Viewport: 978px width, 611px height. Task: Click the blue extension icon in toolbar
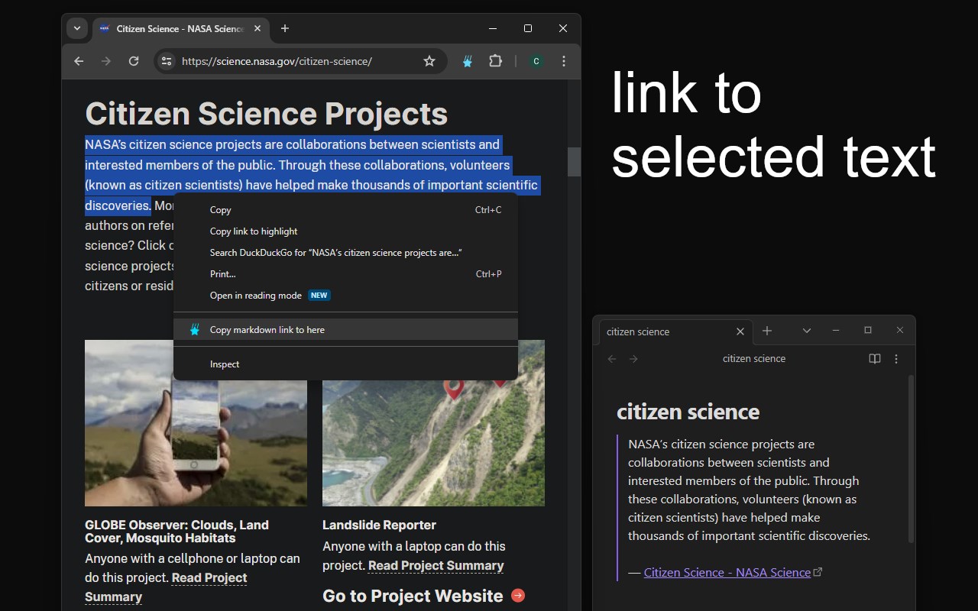[468, 61]
